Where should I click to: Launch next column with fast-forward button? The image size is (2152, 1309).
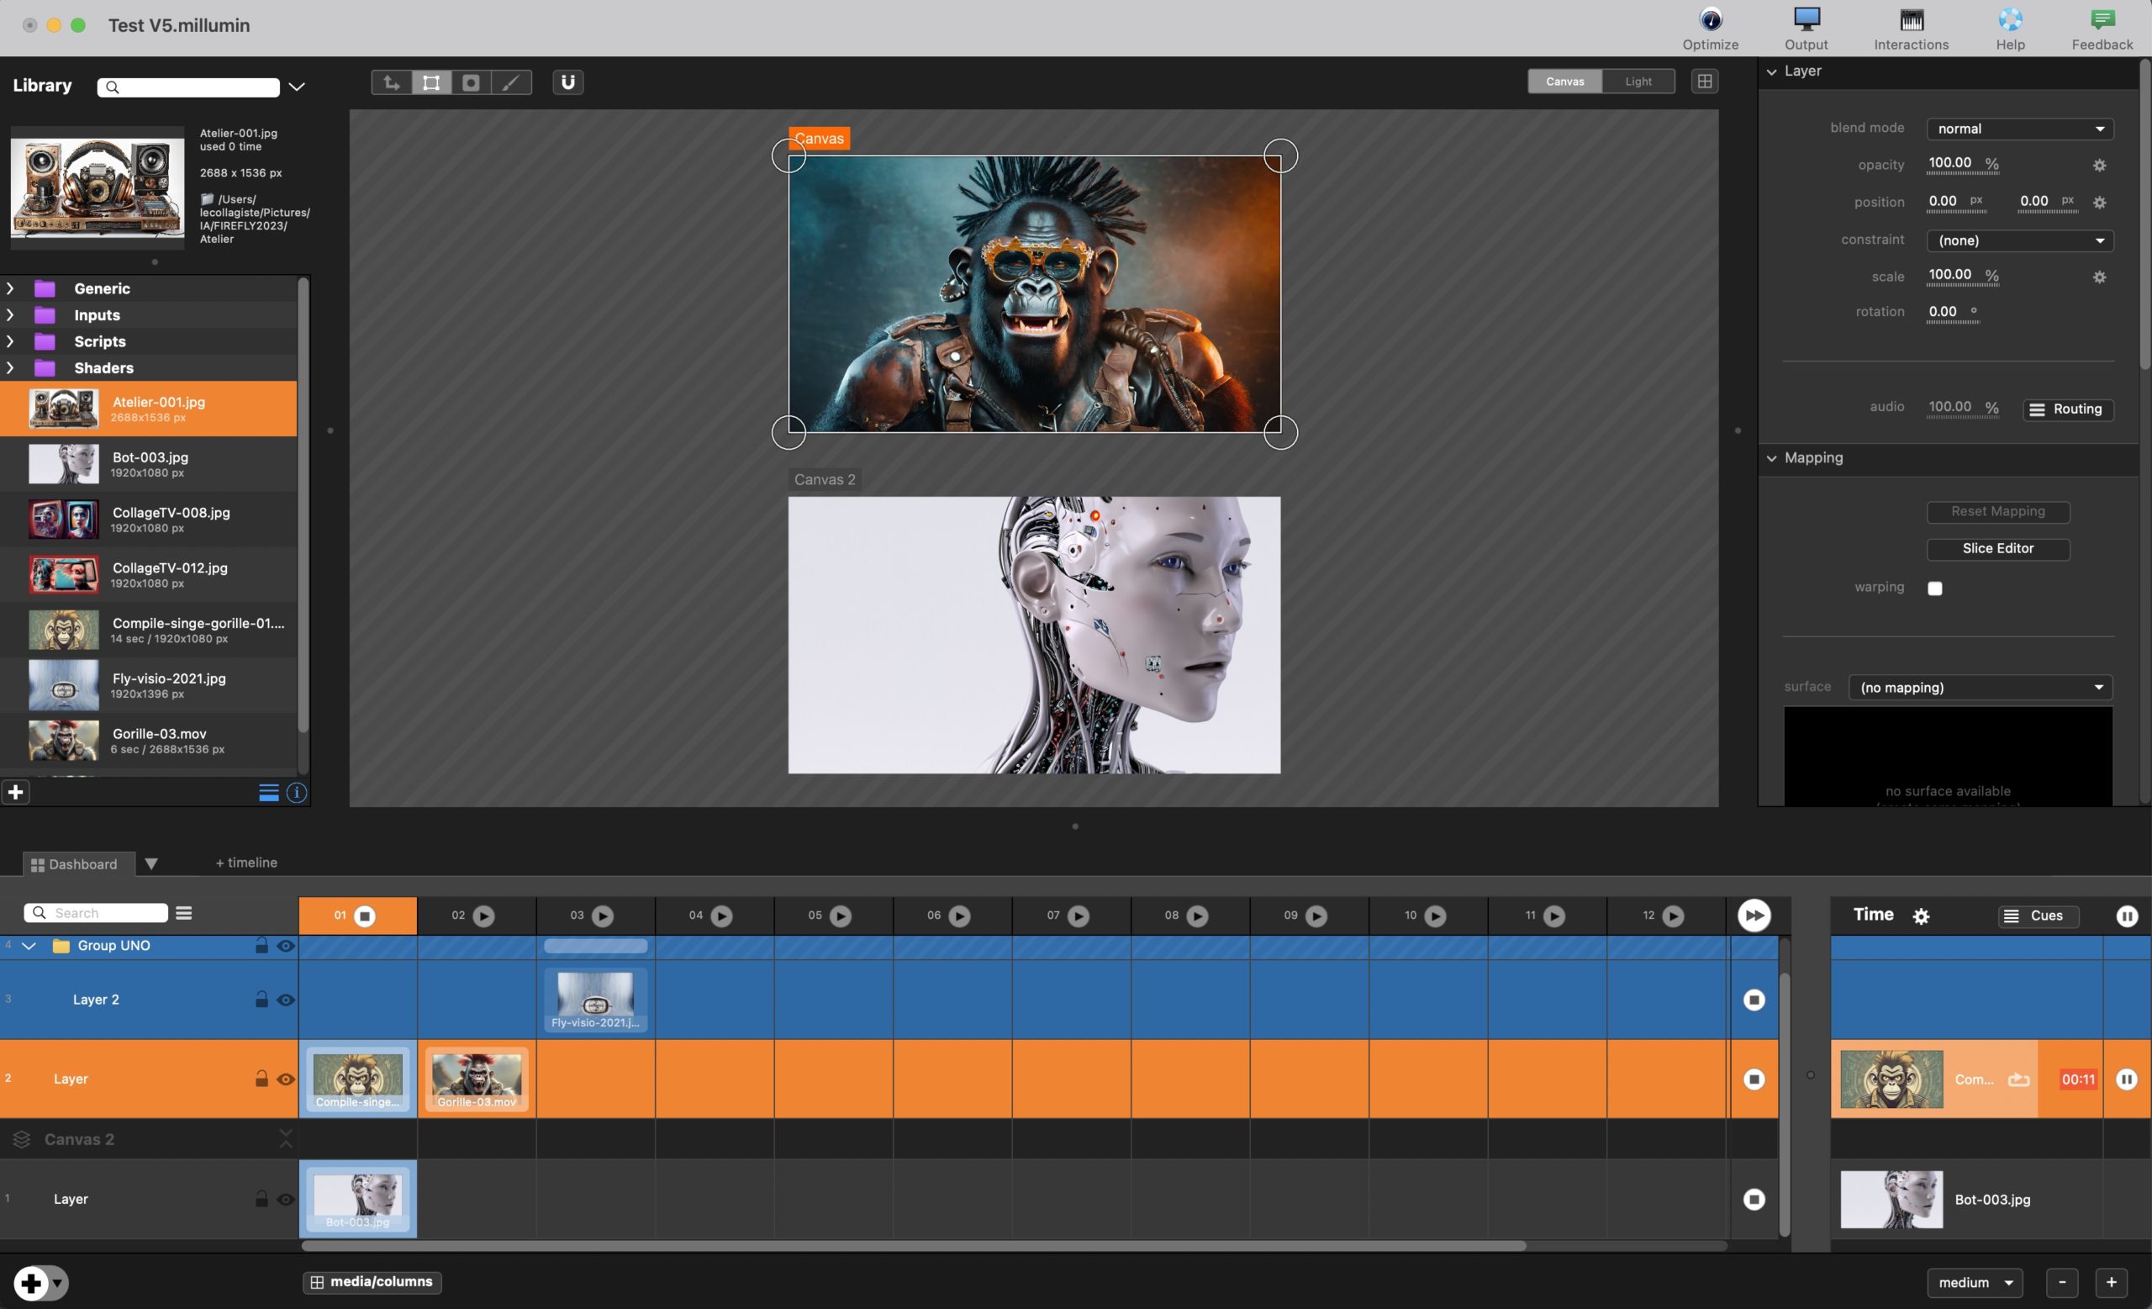pyautogui.click(x=1753, y=916)
